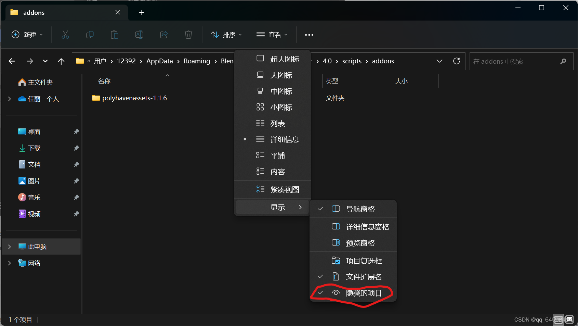The image size is (578, 326).
Task: Unpin 文档 from quick access
Action: [76, 164]
